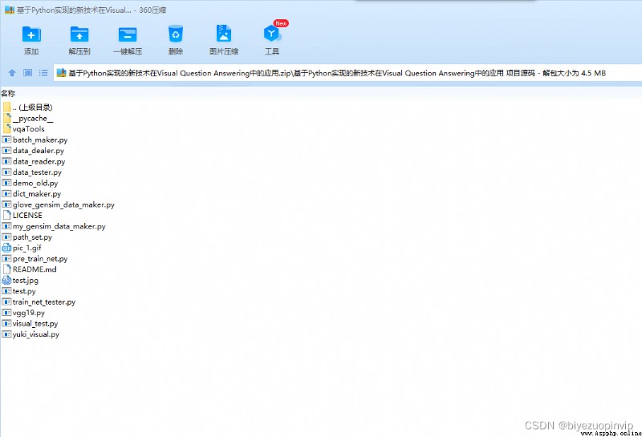Click the 删除 (Delete) trash icon
642x437 pixels.
(x=176, y=34)
